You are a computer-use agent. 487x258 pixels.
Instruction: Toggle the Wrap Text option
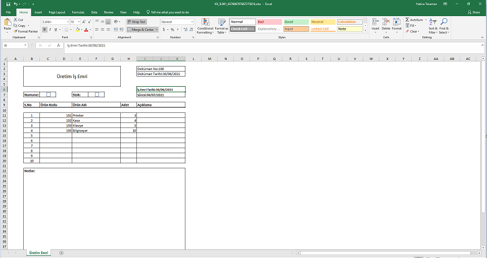tap(136, 22)
